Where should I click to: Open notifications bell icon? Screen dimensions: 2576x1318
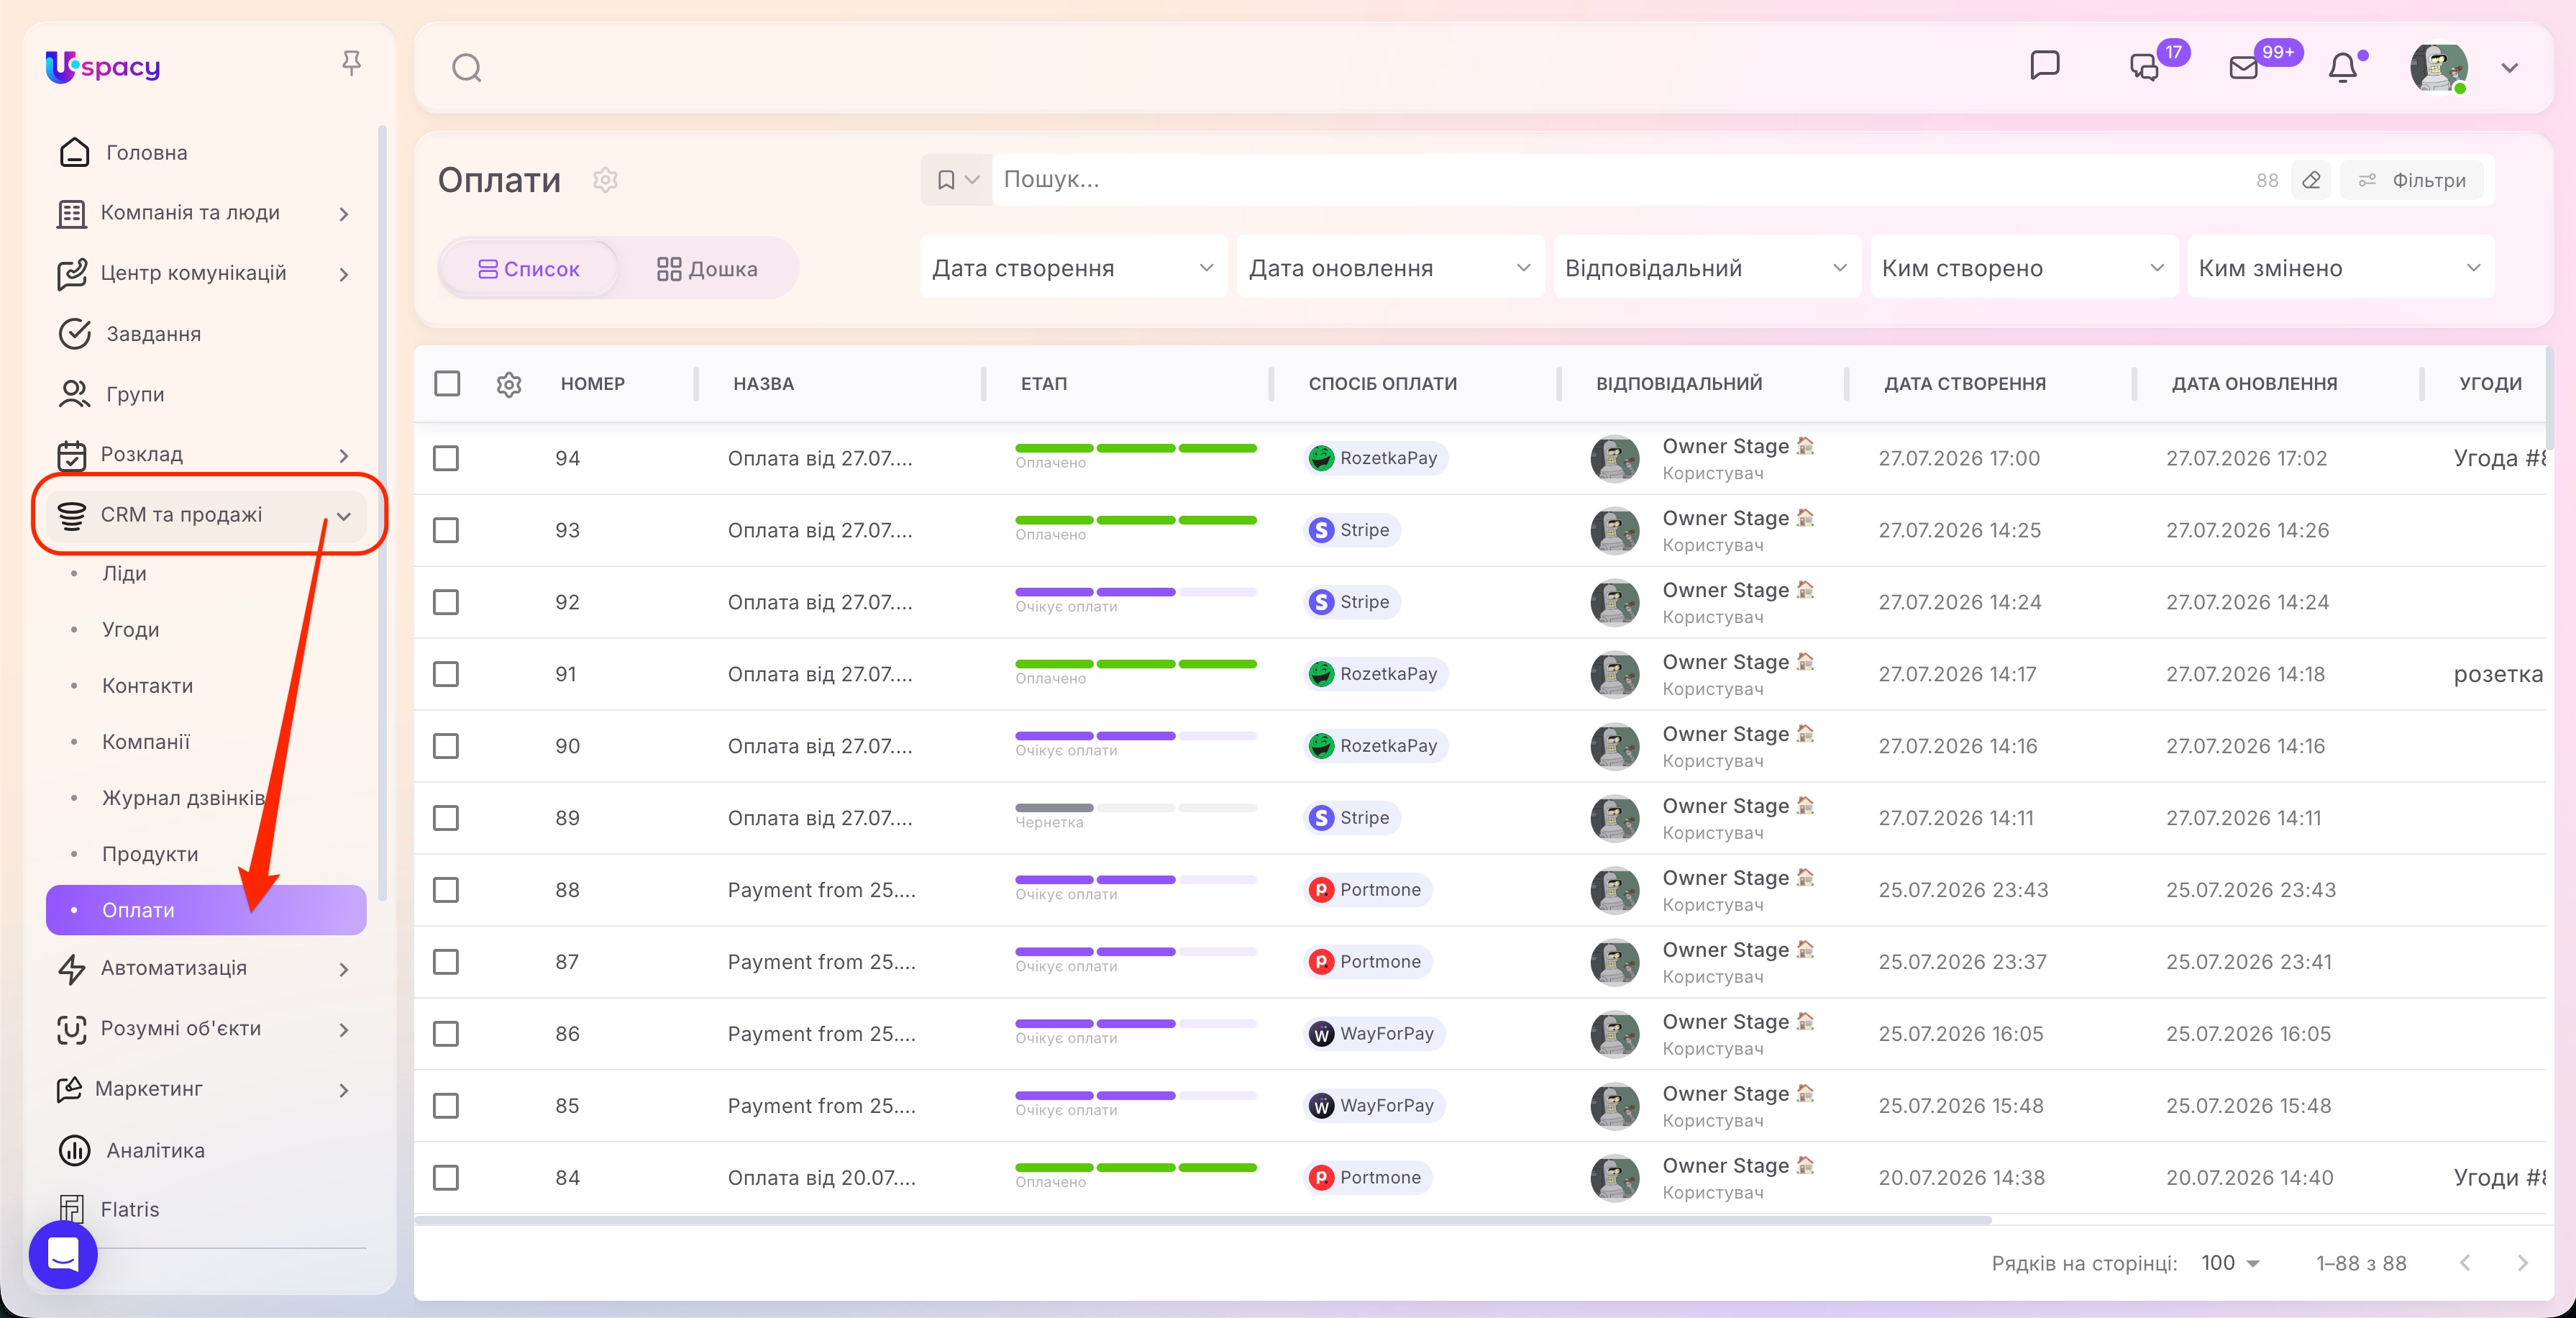click(x=2343, y=67)
